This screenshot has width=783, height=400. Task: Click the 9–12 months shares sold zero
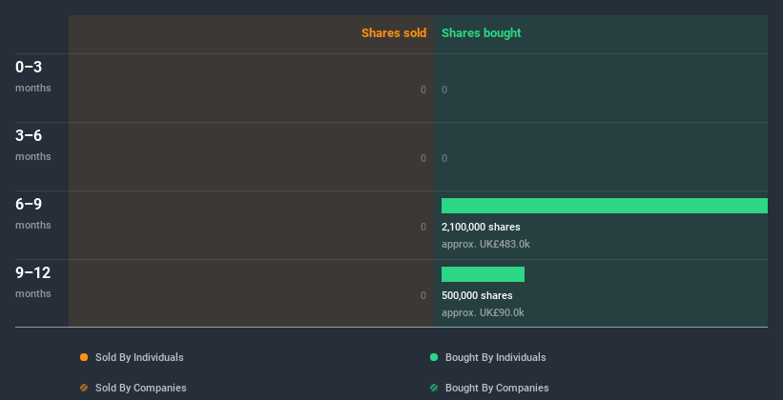point(423,295)
